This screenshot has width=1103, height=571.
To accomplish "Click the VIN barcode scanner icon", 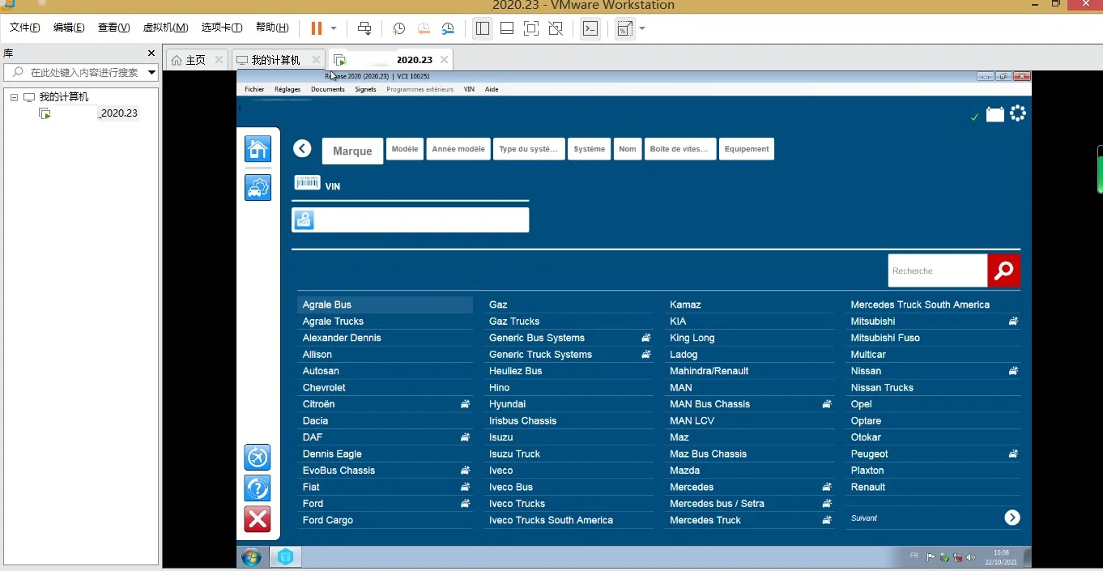I will pyautogui.click(x=307, y=183).
